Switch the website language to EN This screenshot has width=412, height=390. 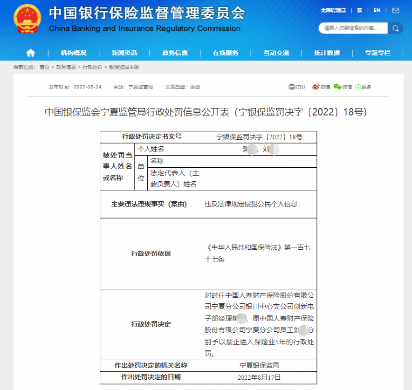[377, 10]
